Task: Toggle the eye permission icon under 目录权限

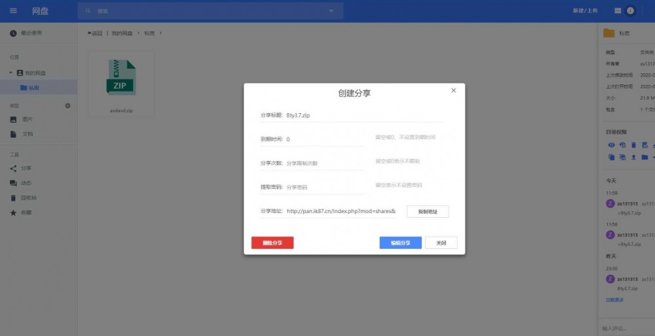Action: [611, 145]
